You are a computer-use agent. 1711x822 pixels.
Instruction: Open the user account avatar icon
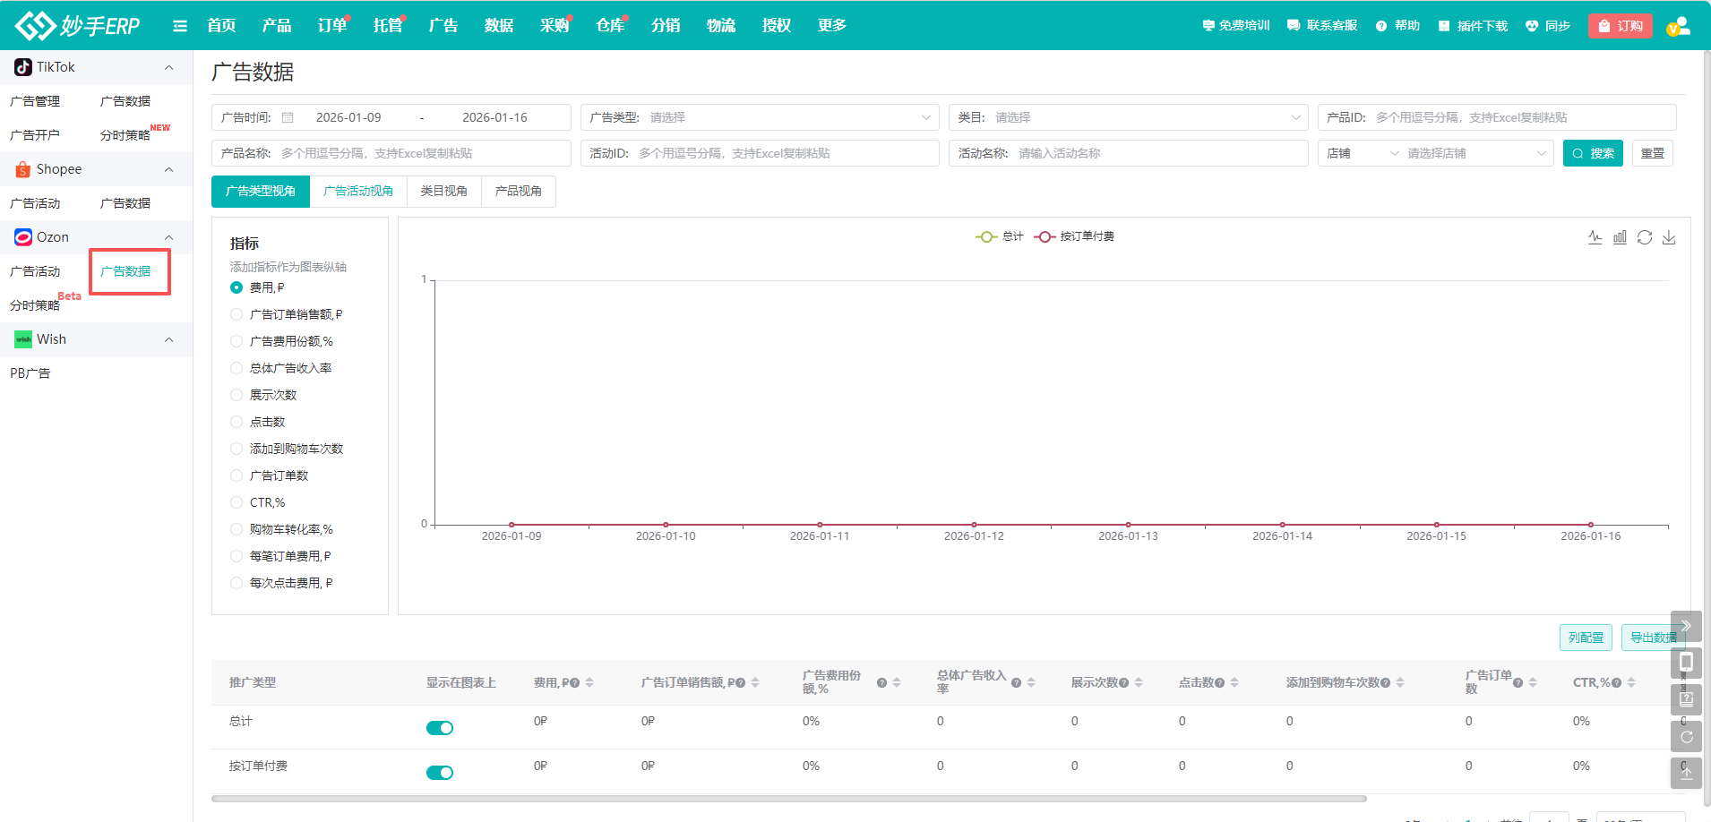tap(1679, 26)
